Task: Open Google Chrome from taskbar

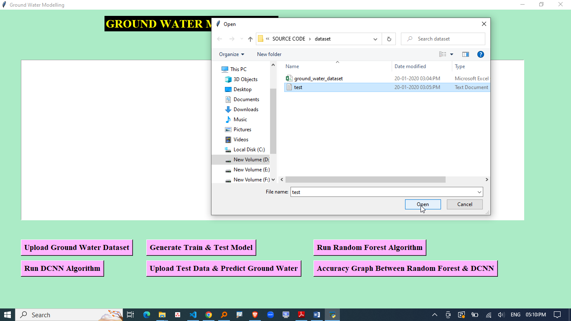Action: [209, 315]
